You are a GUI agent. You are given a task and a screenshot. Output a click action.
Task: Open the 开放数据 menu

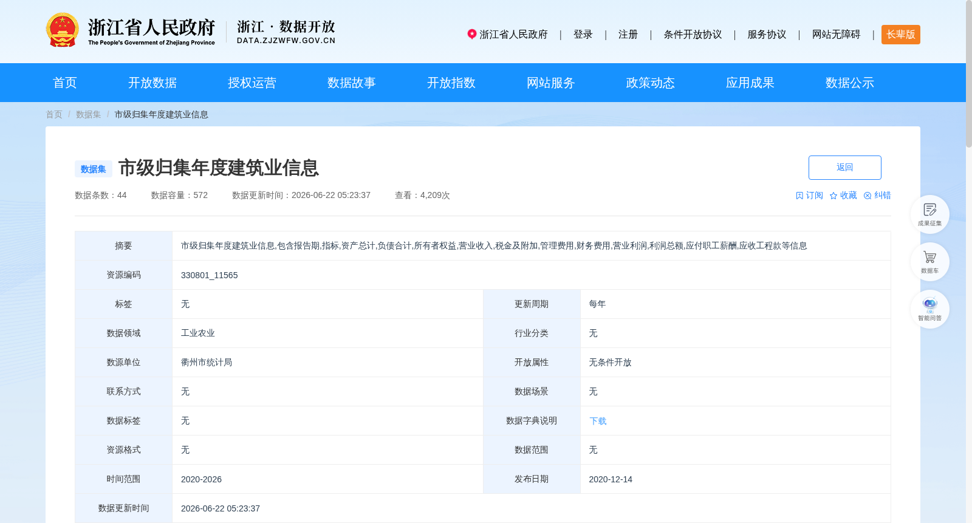pos(152,83)
